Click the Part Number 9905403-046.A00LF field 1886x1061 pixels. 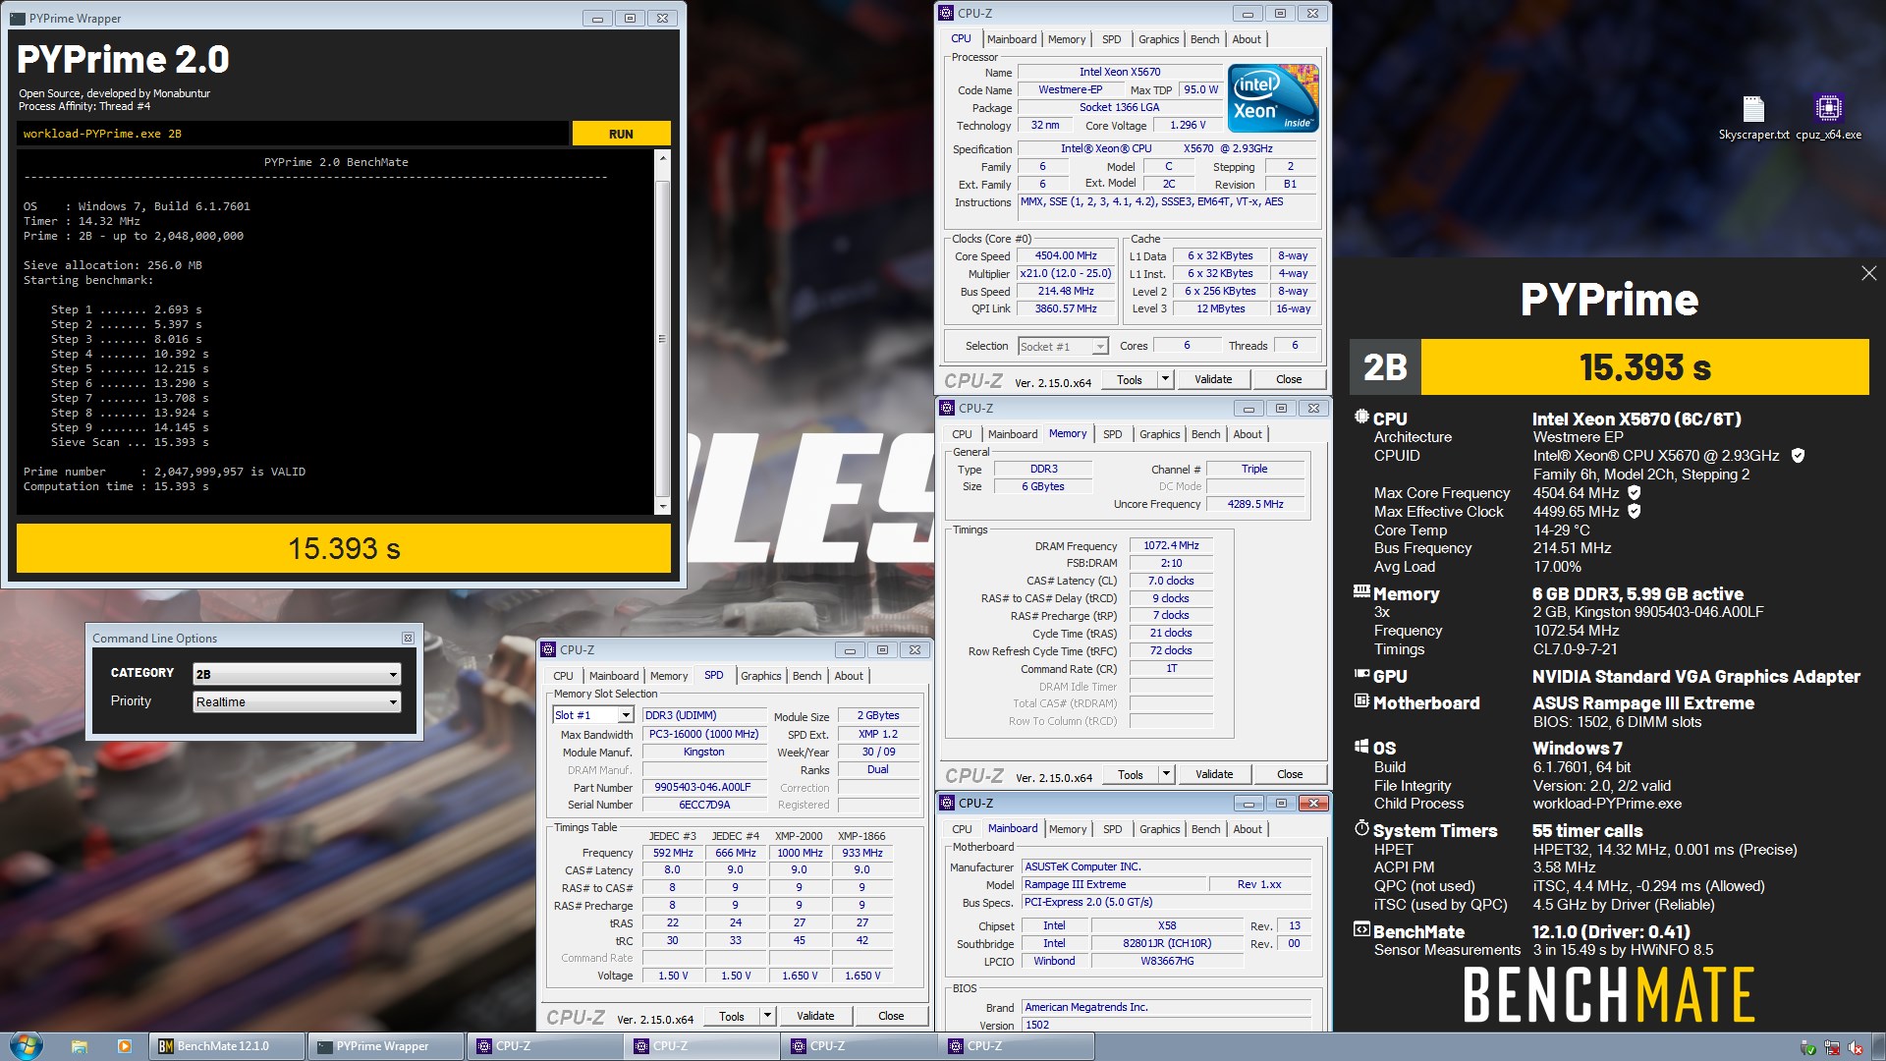pos(703,787)
